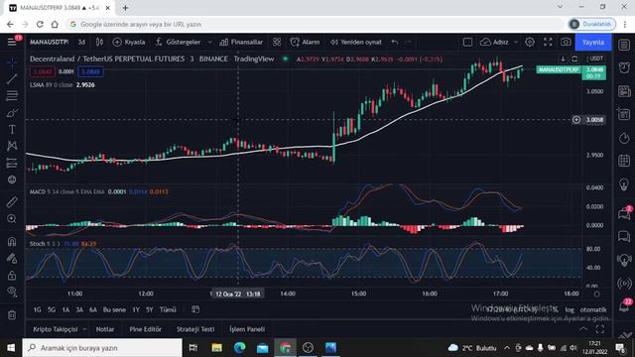Select the trend line drawing tool
Viewport: 635px width, 357px height.
click(12, 79)
